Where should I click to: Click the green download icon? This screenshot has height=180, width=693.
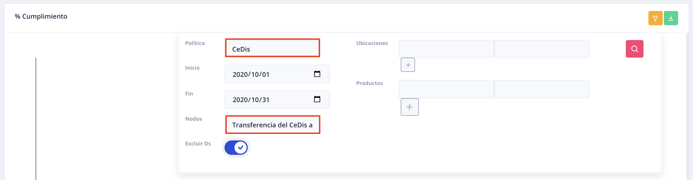coord(671,18)
